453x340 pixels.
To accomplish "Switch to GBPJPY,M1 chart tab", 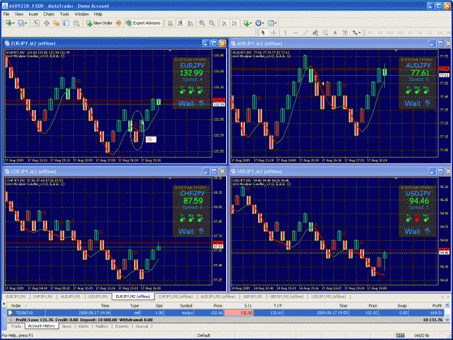I will [x=252, y=297].
